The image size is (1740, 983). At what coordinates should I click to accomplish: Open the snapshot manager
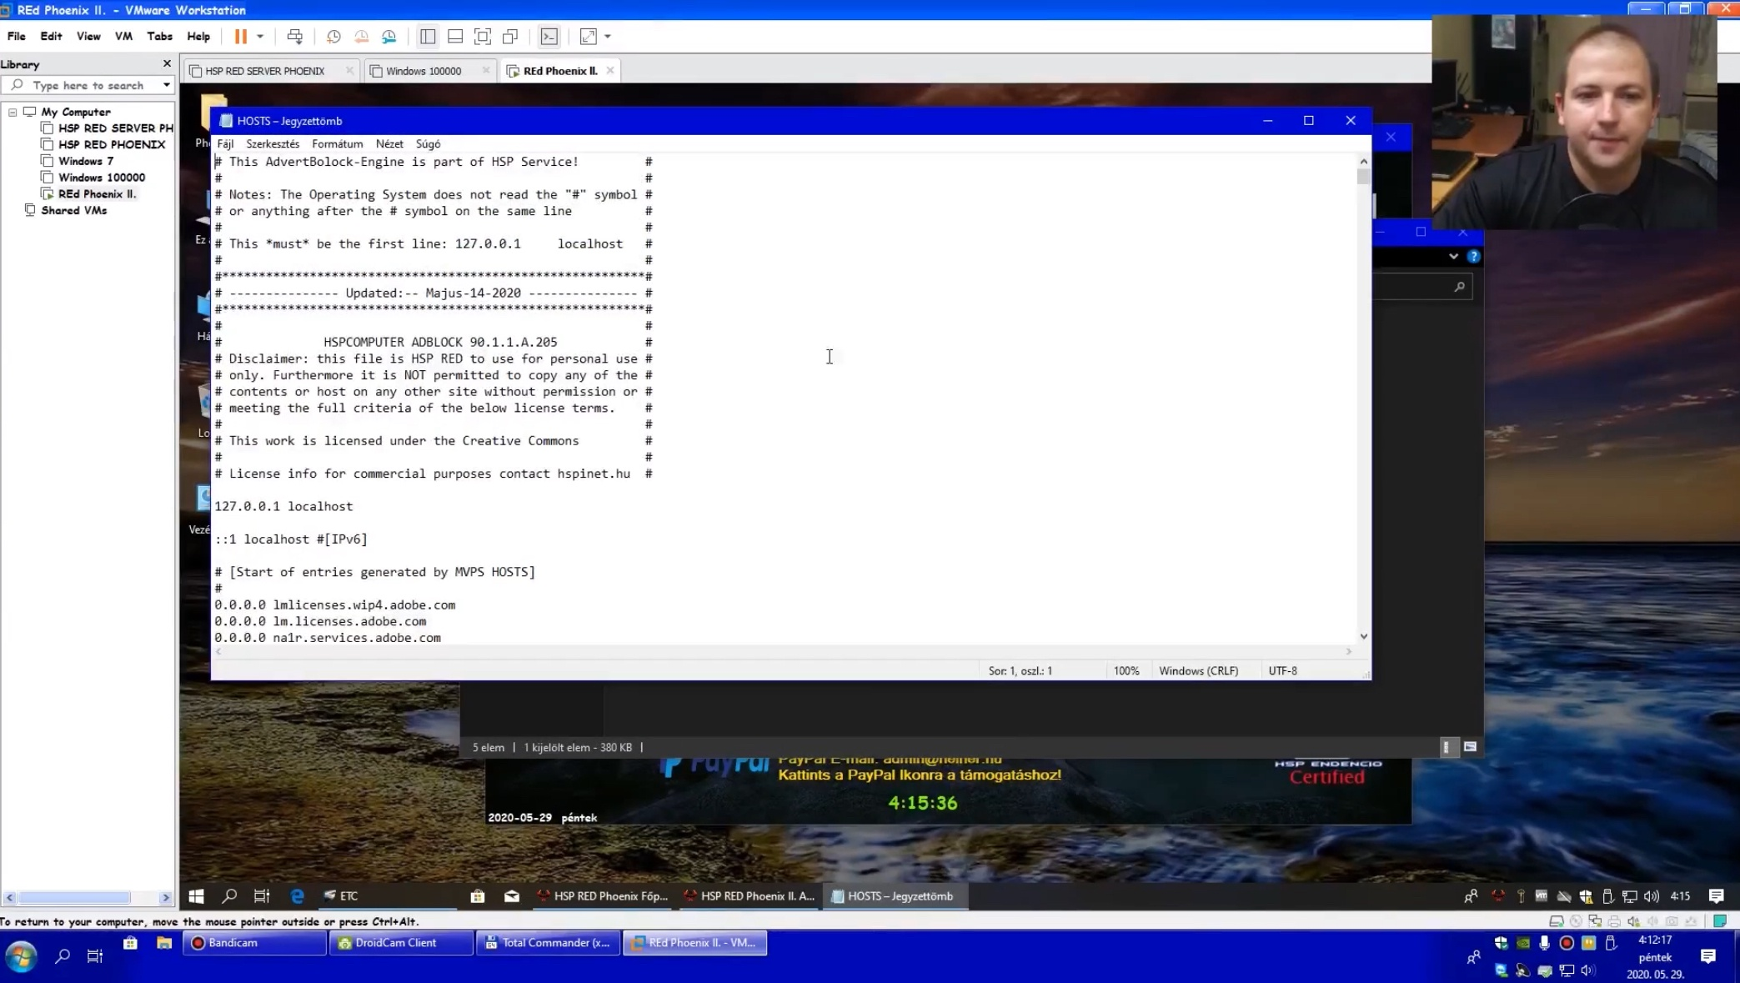(x=389, y=37)
